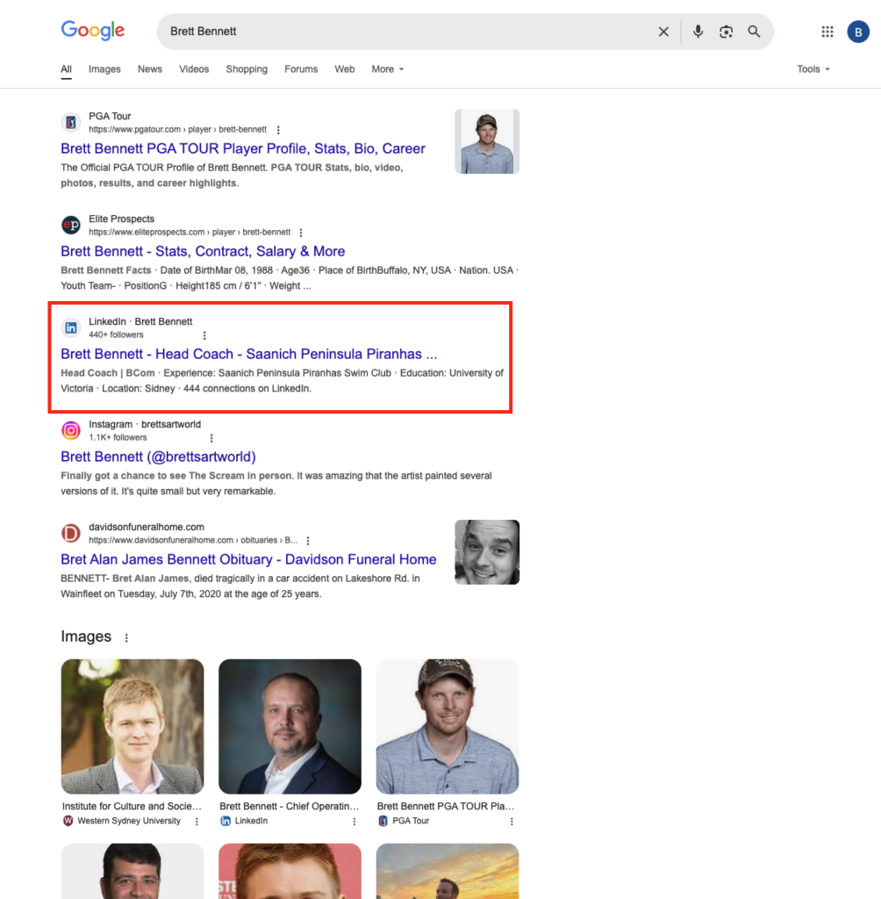Open Brett Bennett Stats, Contract, Salary link
Viewport: 881px width, 899px height.
(203, 252)
